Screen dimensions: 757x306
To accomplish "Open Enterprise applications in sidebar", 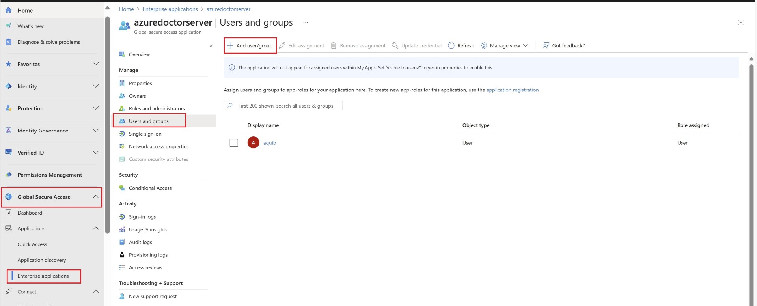I will tap(43, 276).
